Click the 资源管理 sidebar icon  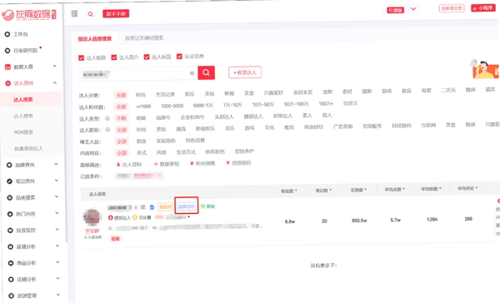[11, 296]
